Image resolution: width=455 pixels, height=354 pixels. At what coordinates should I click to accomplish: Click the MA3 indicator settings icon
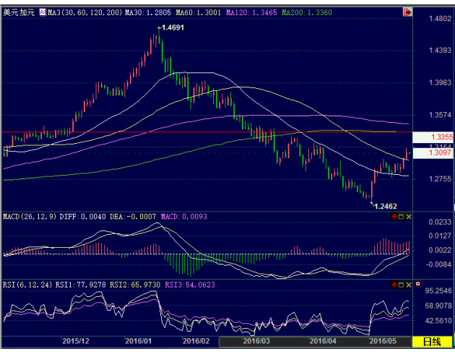[x=43, y=13]
